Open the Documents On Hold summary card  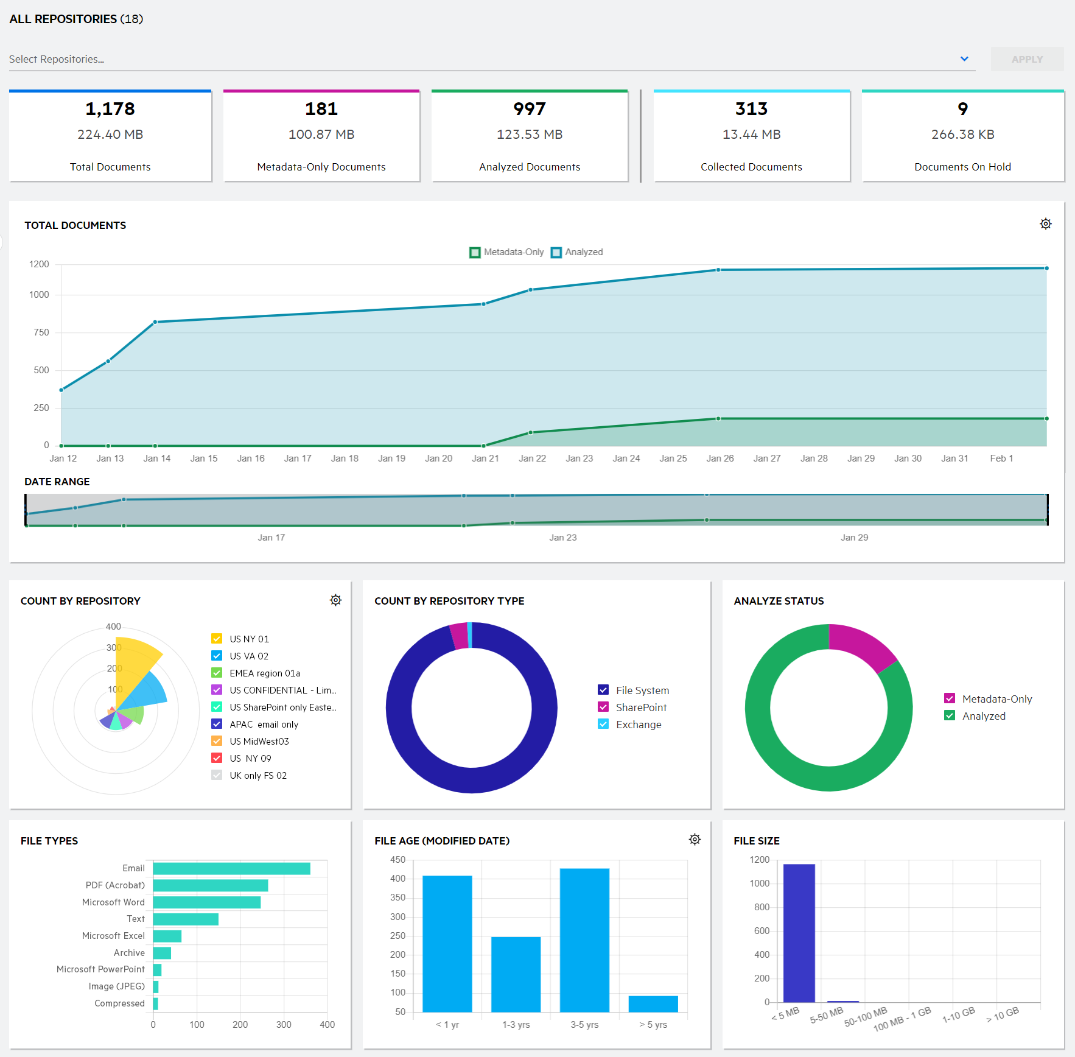click(x=962, y=136)
